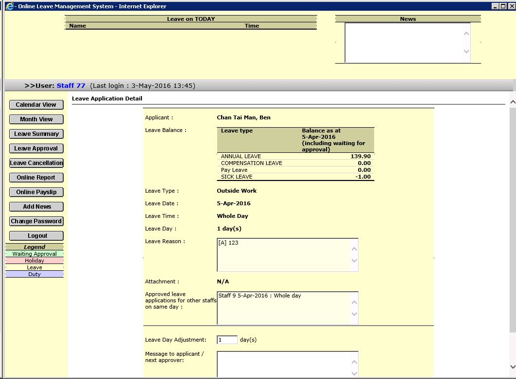Focus the Leave Day Adjustment field
The width and height of the screenshot is (516, 379).
click(227, 340)
